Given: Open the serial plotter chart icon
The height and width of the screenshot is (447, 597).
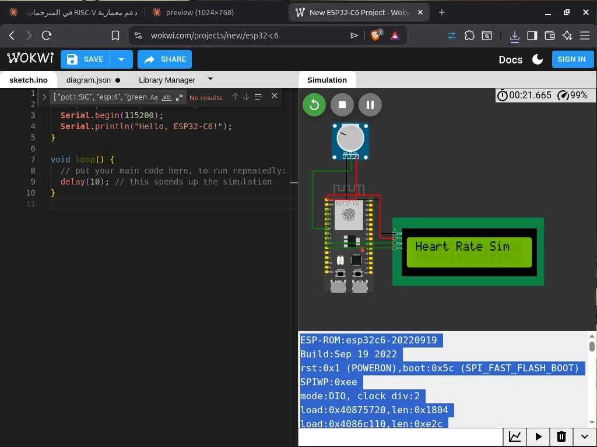Looking at the screenshot, I should (x=515, y=437).
